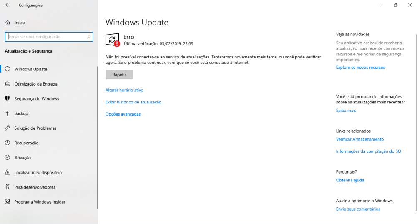Click the Atualização e Segurança heading
The image size is (417, 224).
pyautogui.click(x=28, y=51)
